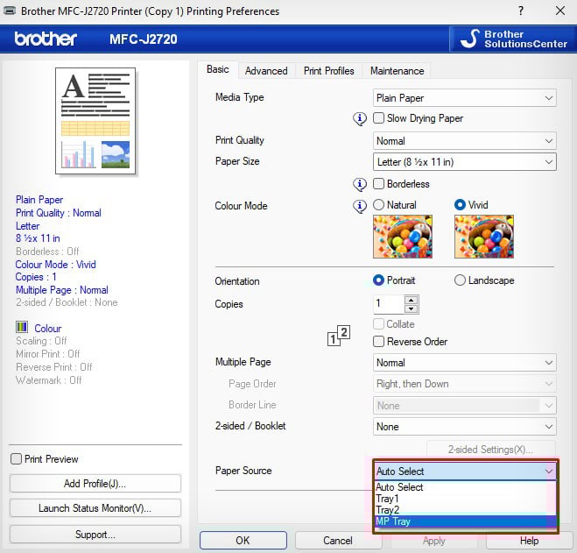The image size is (577, 553).
Task: Click the 'Print Quality : Normal' summary text
Action: (x=59, y=213)
